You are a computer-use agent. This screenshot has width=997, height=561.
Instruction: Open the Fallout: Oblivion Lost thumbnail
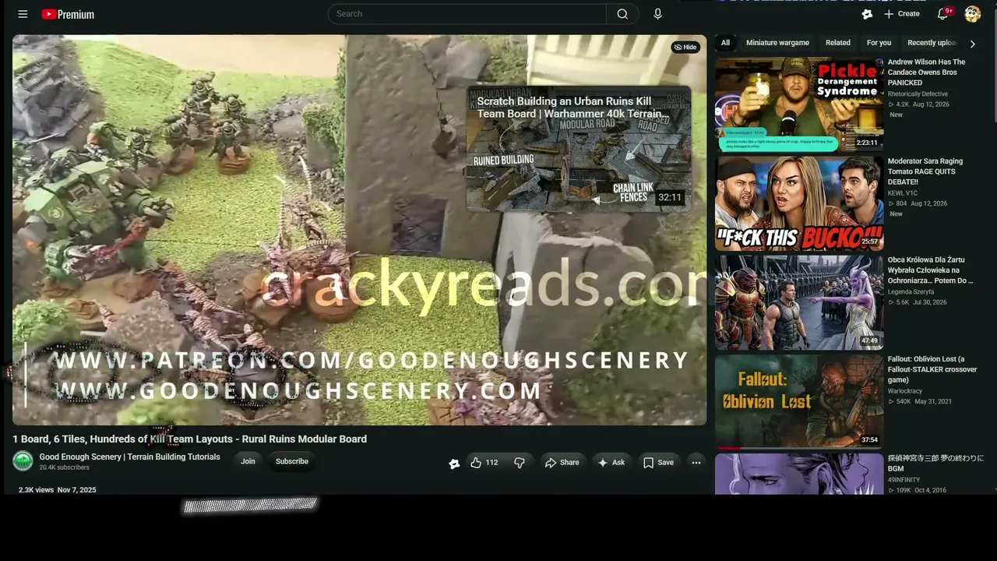point(799,401)
